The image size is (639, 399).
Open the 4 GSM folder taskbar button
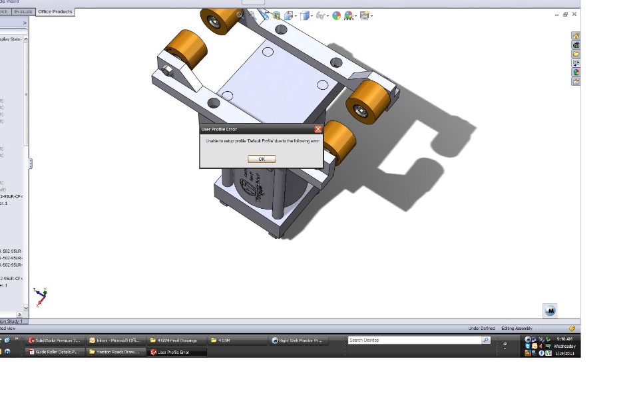coord(236,340)
